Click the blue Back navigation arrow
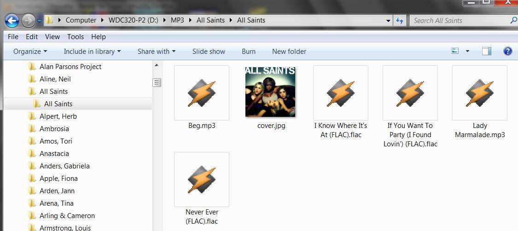Viewport: 518px width, 231px height. (x=12, y=21)
